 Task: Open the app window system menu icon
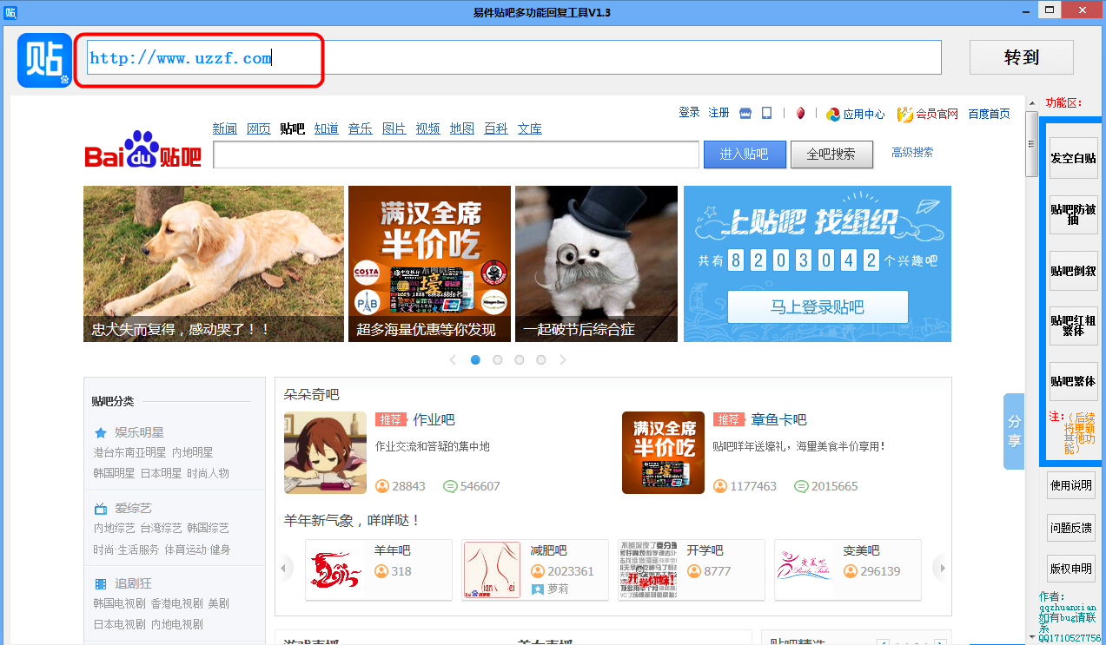pyautogui.click(x=11, y=11)
